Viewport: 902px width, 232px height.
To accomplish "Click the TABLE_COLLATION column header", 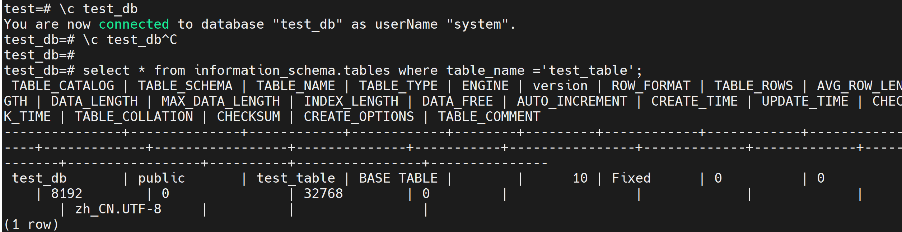I will (134, 117).
